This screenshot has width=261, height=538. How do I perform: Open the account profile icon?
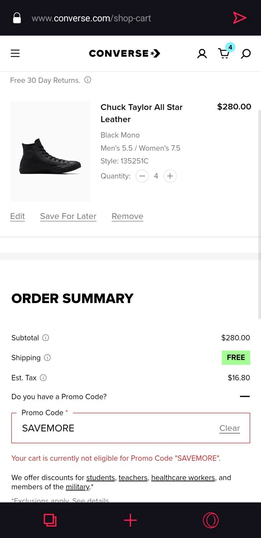click(202, 54)
